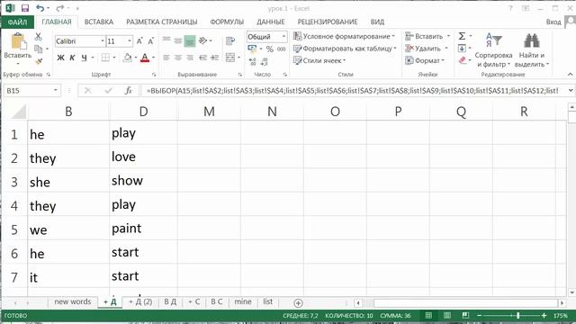Image resolution: width=576 pixels, height=324 pixels.
Task: Toggle middle vertical alignment
Action: [178, 40]
